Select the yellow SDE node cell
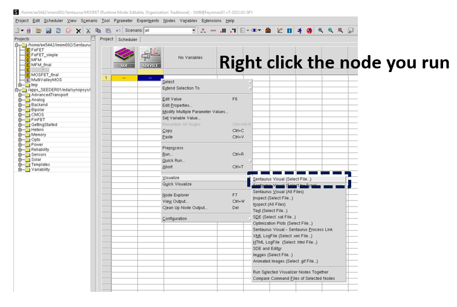The image size is (457, 307). pos(125,78)
